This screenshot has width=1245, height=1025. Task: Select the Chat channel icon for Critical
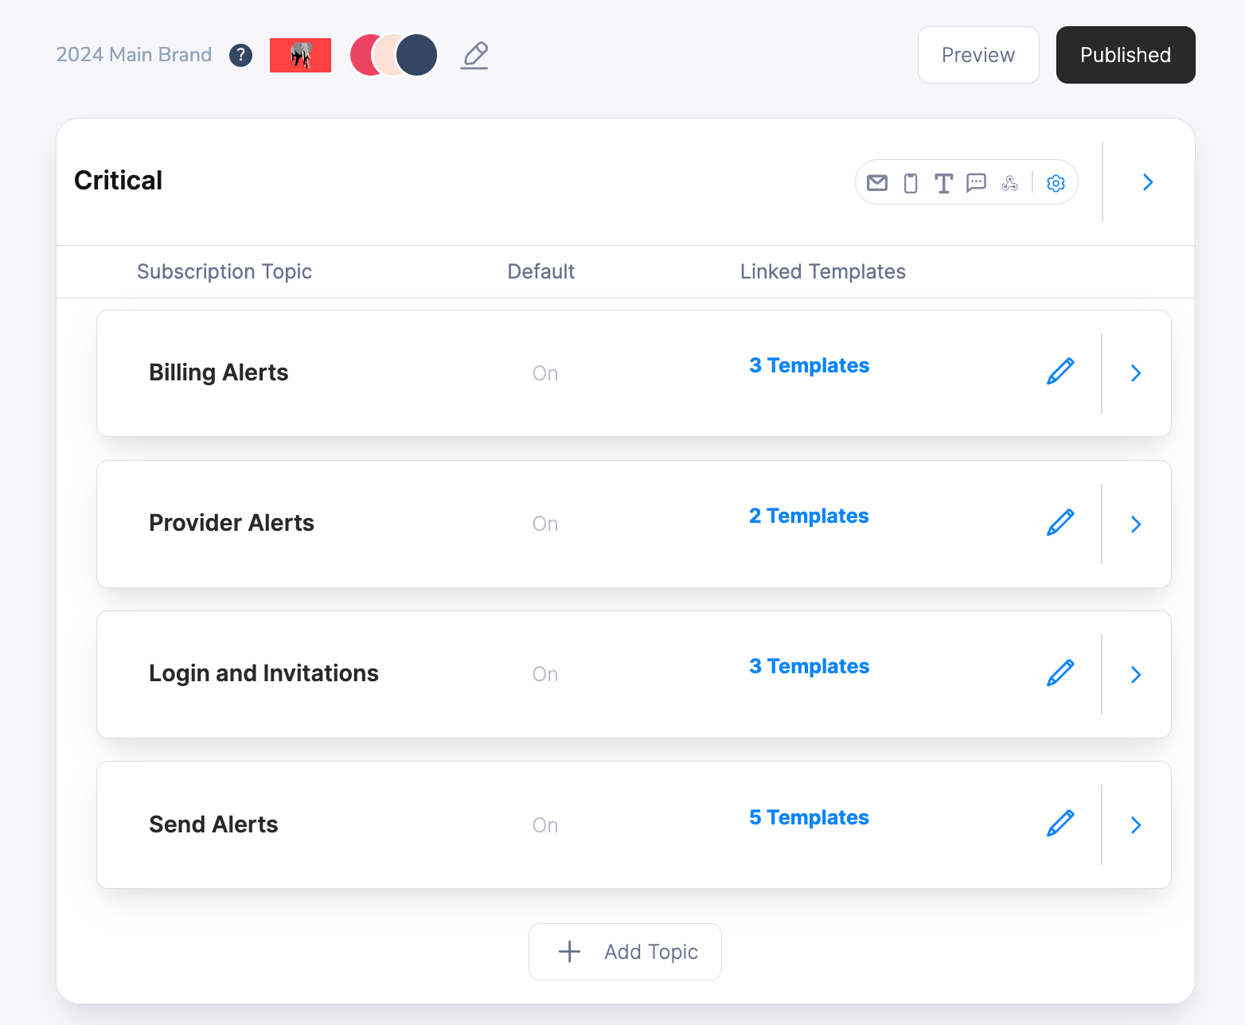tap(976, 182)
